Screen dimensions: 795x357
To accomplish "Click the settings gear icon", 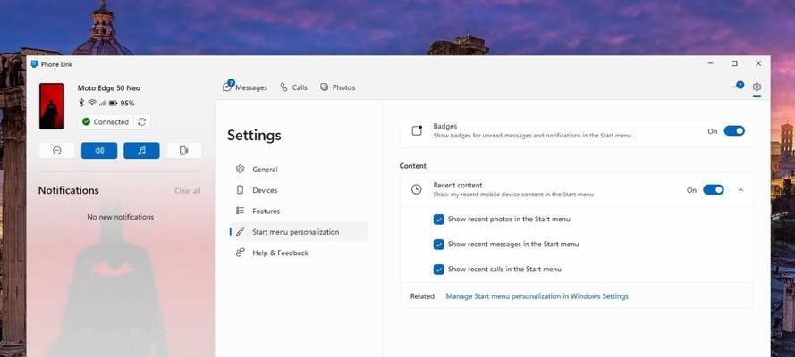I will coord(757,87).
